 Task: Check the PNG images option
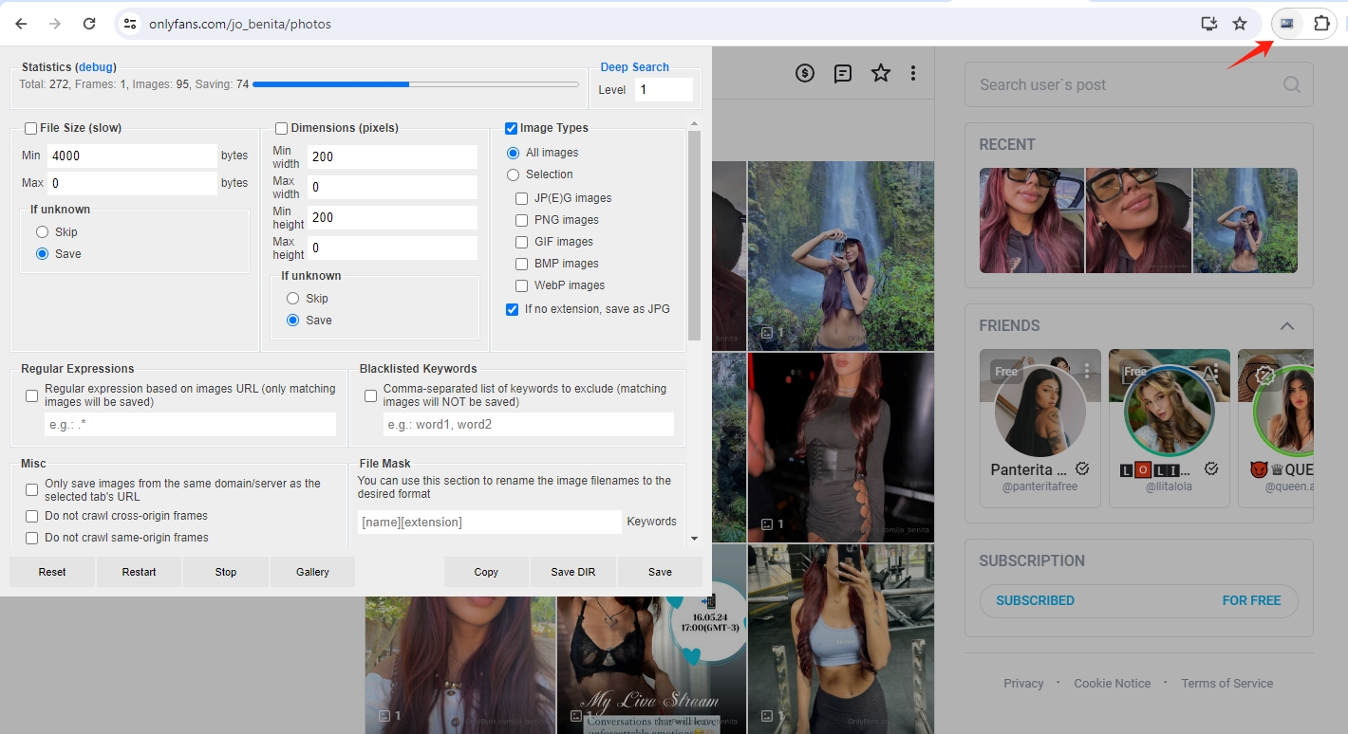click(521, 220)
